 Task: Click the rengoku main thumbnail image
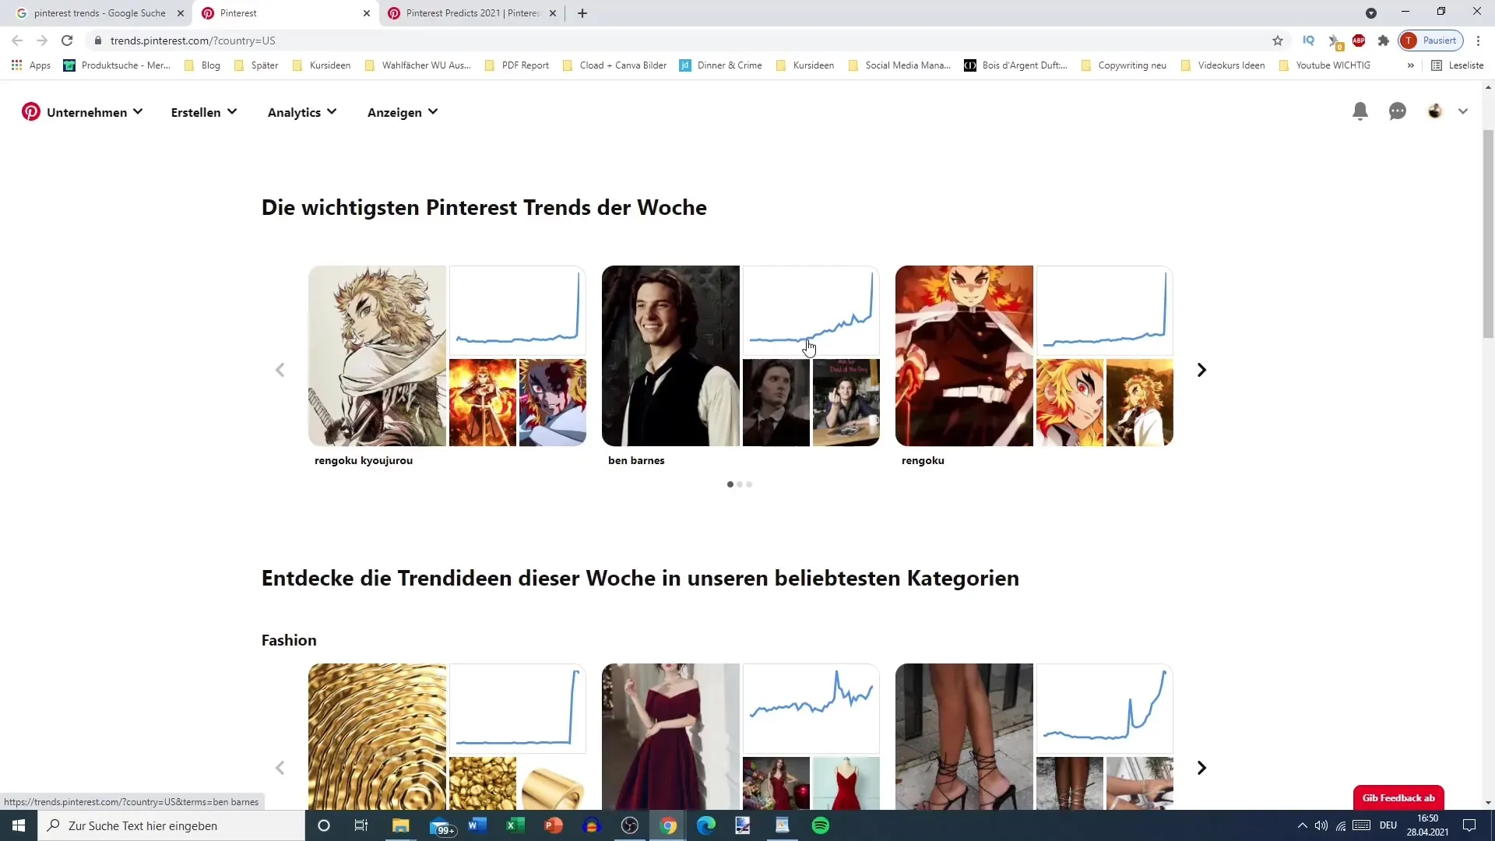pyautogui.click(x=964, y=356)
